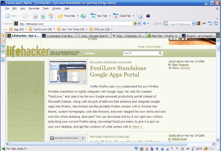Toggle sound speaker icon in status bar
221x151 pixels.
[157, 149]
